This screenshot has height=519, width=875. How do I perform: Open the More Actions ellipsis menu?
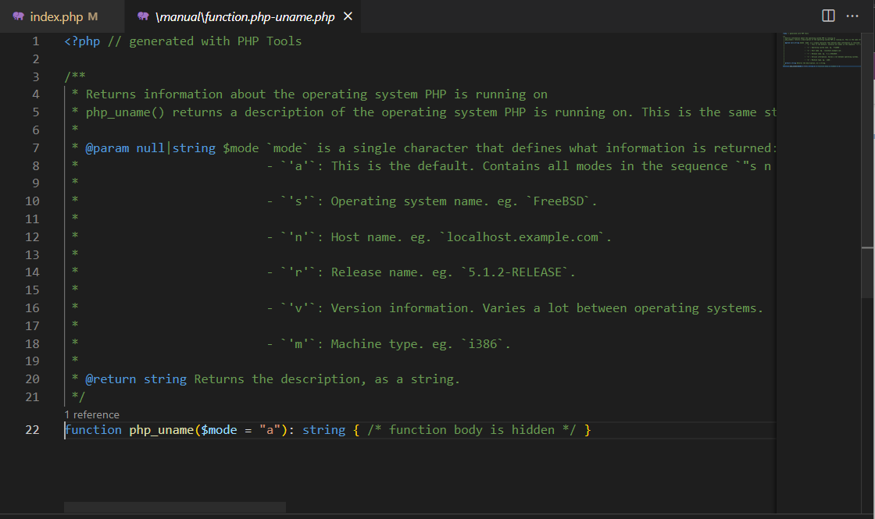click(852, 16)
